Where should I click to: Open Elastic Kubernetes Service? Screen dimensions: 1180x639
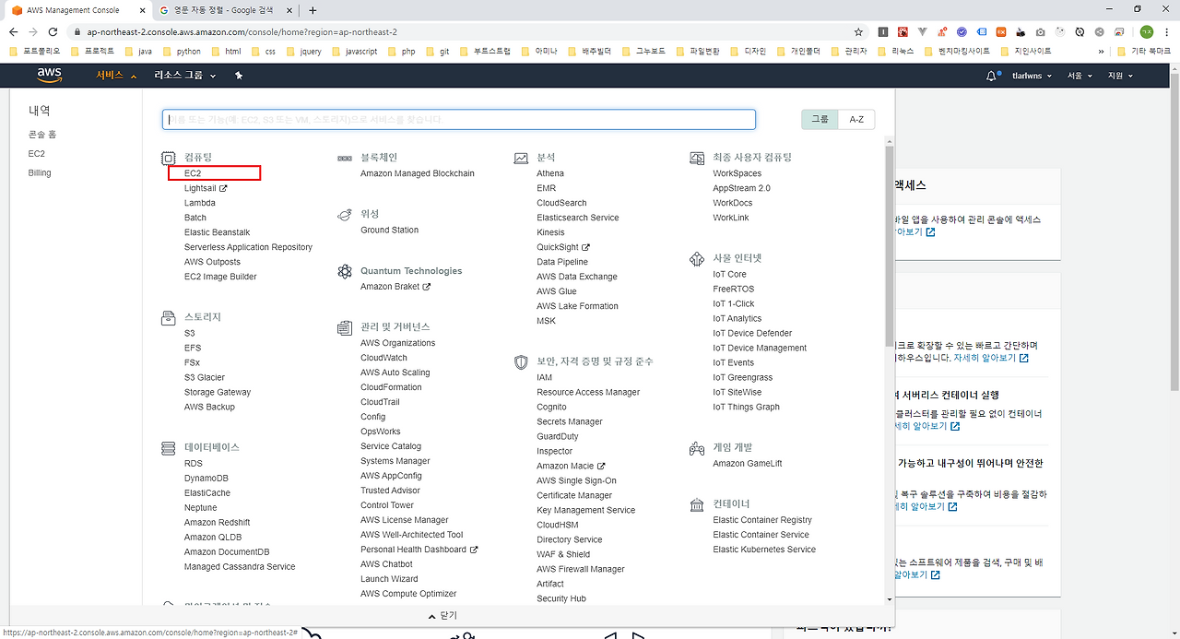pyautogui.click(x=764, y=550)
